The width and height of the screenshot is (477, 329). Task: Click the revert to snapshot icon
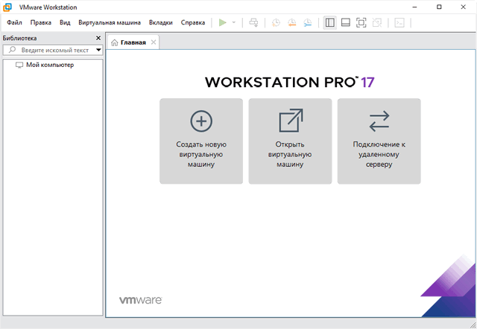[x=291, y=22]
